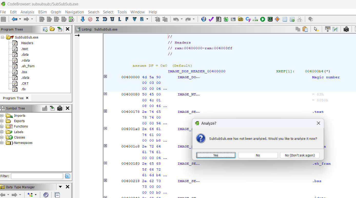
Task: Open the Bookmarks purple checkmark icon
Action: pos(211,19)
